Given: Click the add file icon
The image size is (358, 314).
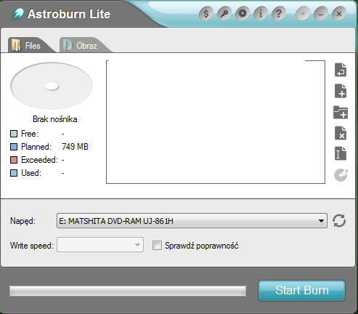Looking at the screenshot, I should pos(341,91).
